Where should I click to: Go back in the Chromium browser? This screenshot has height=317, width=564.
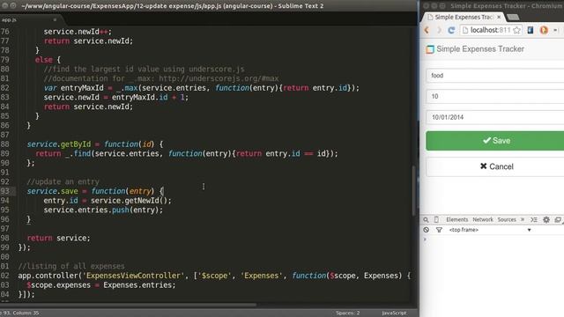tap(427, 31)
